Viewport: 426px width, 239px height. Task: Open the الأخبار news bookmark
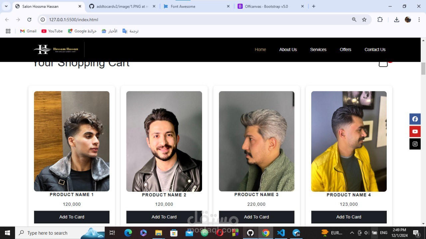[110, 31]
